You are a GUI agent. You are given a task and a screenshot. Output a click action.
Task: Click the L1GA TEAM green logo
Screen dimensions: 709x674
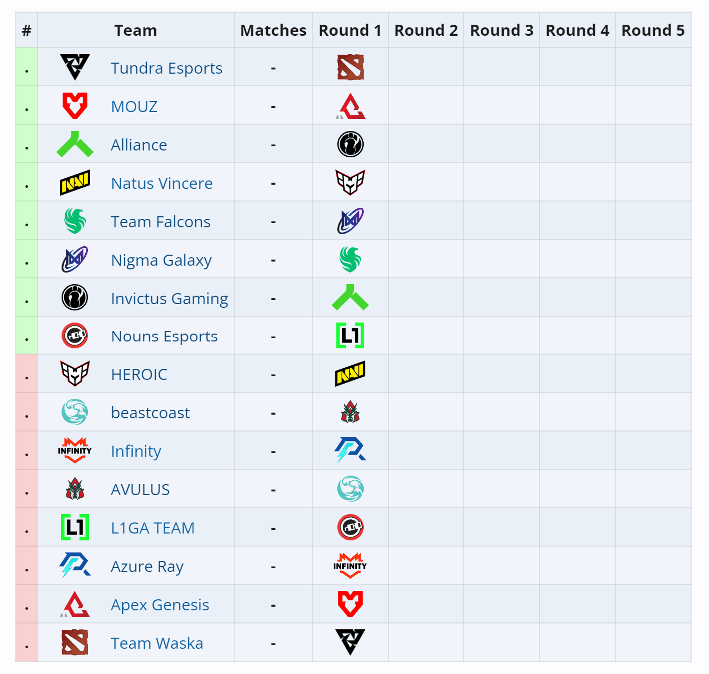[74, 527]
